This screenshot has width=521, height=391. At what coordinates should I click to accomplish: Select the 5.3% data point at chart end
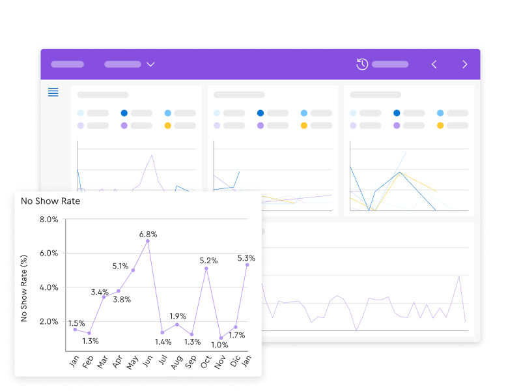(247, 265)
